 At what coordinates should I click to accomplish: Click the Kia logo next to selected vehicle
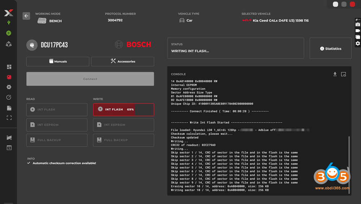pos(247,20)
